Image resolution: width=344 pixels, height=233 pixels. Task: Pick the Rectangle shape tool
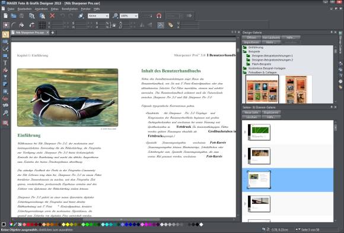[x=5, y=56]
